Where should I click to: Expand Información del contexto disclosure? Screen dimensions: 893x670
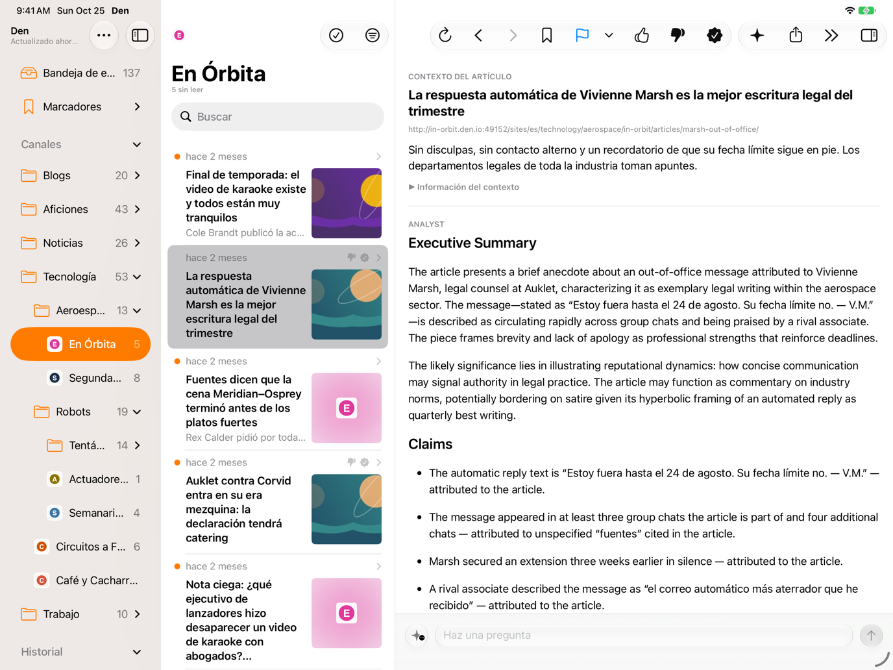[x=464, y=187]
